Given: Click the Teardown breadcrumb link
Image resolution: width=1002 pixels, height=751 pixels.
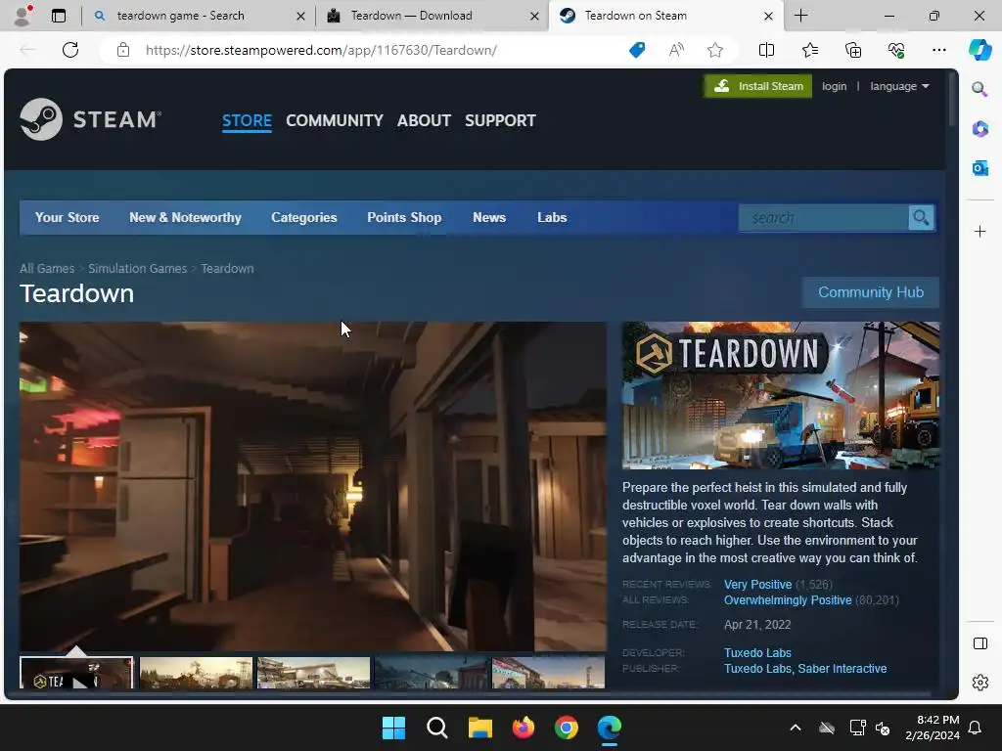Looking at the screenshot, I should pyautogui.click(x=227, y=269).
